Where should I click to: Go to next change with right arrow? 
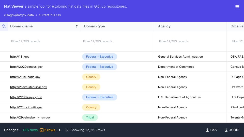[x=66, y=130]
